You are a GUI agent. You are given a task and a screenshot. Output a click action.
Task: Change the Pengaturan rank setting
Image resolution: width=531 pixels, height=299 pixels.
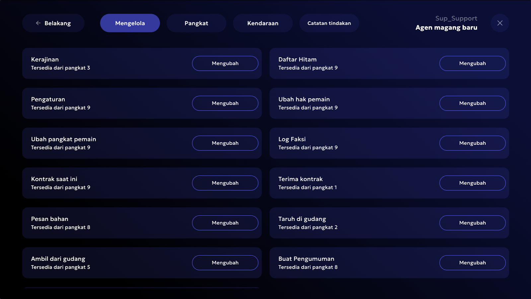pyautogui.click(x=225, y=103)
